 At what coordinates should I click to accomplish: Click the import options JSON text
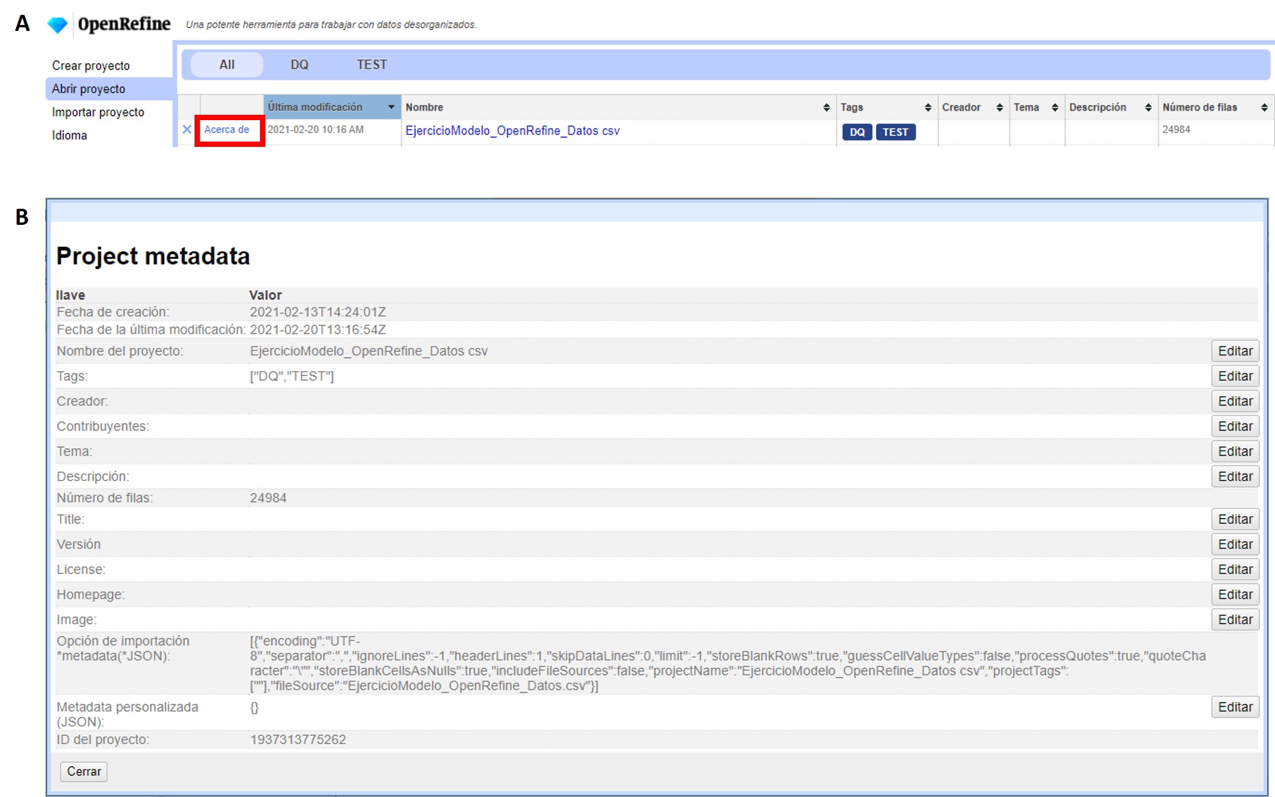point(728,663)
